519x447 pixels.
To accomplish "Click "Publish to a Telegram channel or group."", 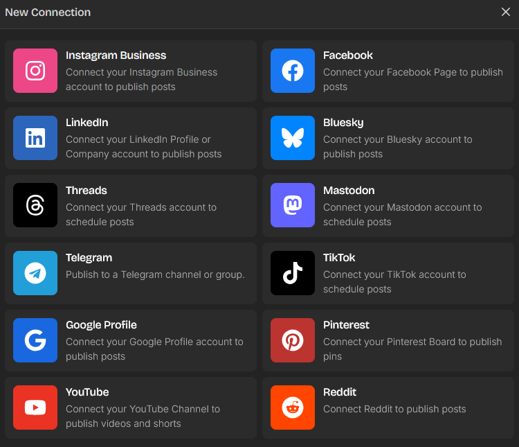I will 155,274.
